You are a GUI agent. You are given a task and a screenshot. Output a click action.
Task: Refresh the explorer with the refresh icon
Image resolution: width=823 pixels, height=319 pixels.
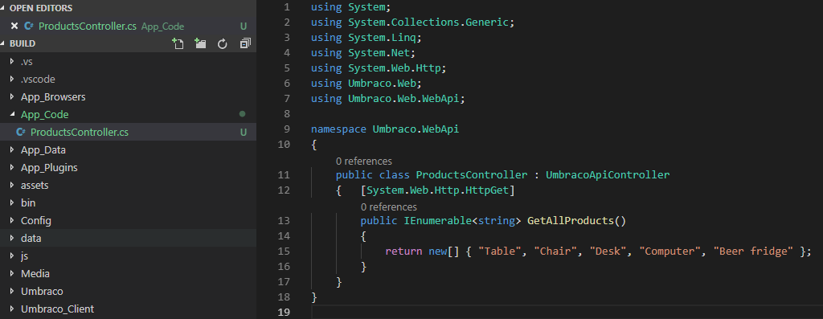tap(223, 43)
